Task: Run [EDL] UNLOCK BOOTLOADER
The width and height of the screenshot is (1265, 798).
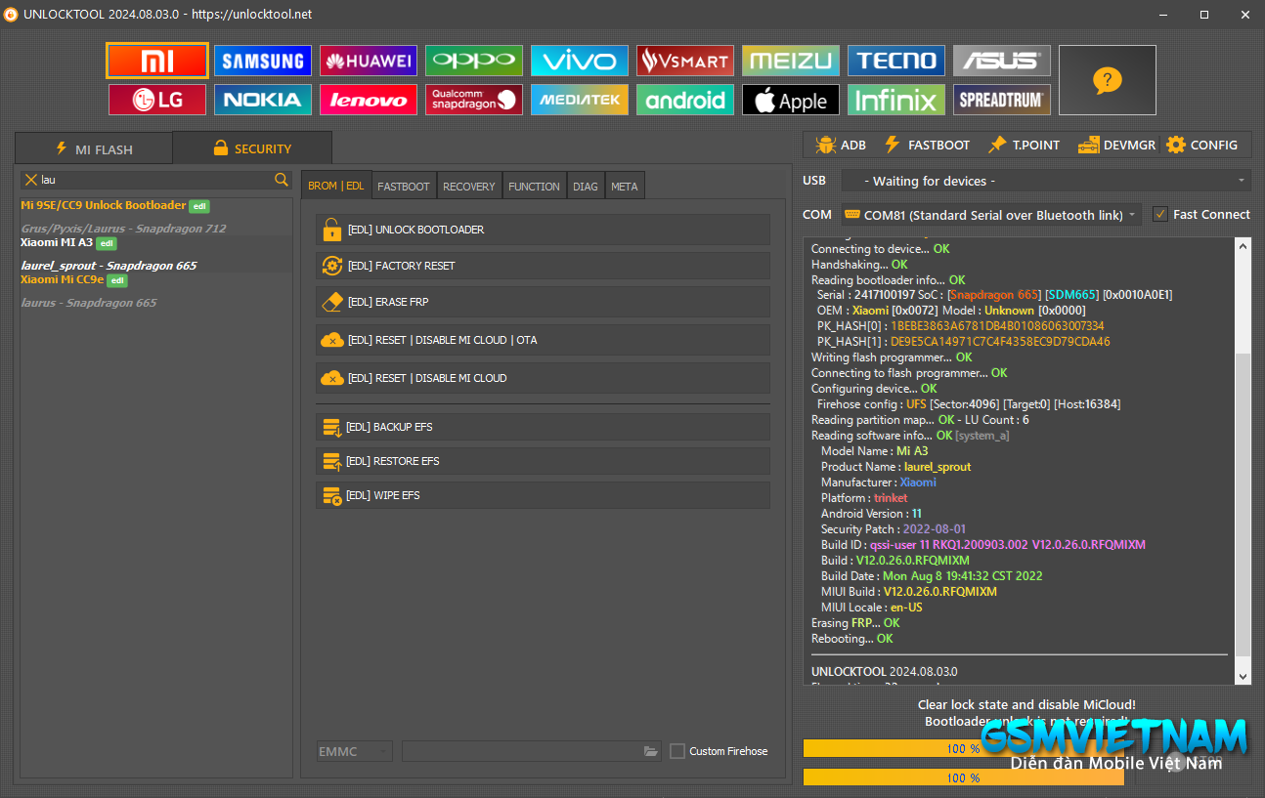Action: click(x=543, y=230)
